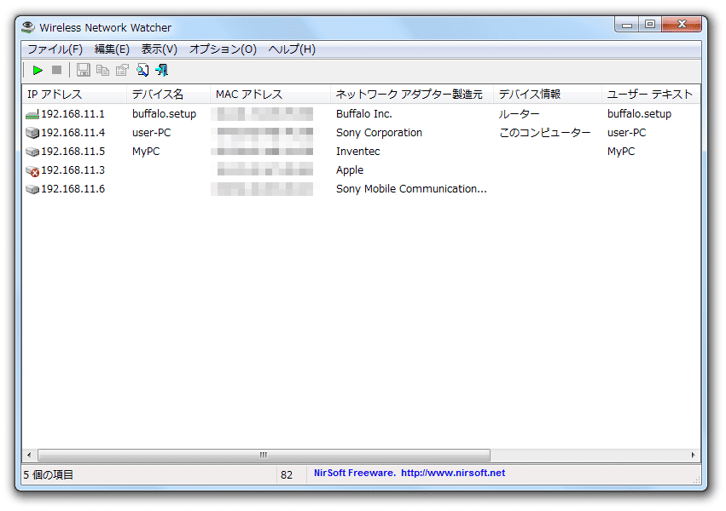This screenshot has width=726, height=511.
Task: Click the device icon beside 192.168.11.5
Action: tap(32, 152)
